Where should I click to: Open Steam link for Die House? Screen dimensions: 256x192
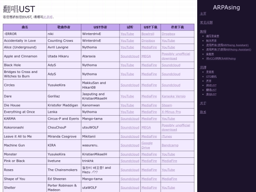point(167,105)
